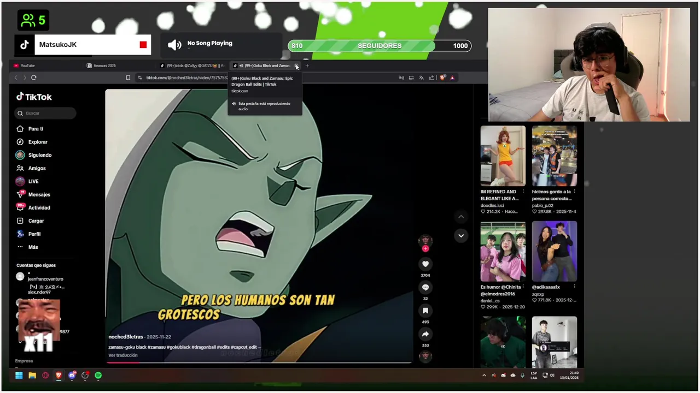The height and width of the screenshot is (393, 700).
Task: Open the Explorar compass icon
Action: pyautogui.click(x=20, y=142)
